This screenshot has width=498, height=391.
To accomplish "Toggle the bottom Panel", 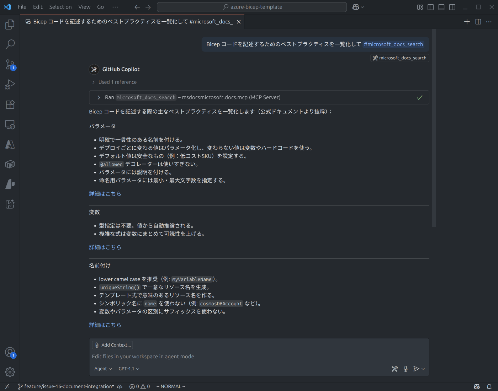I will point(441,7).
